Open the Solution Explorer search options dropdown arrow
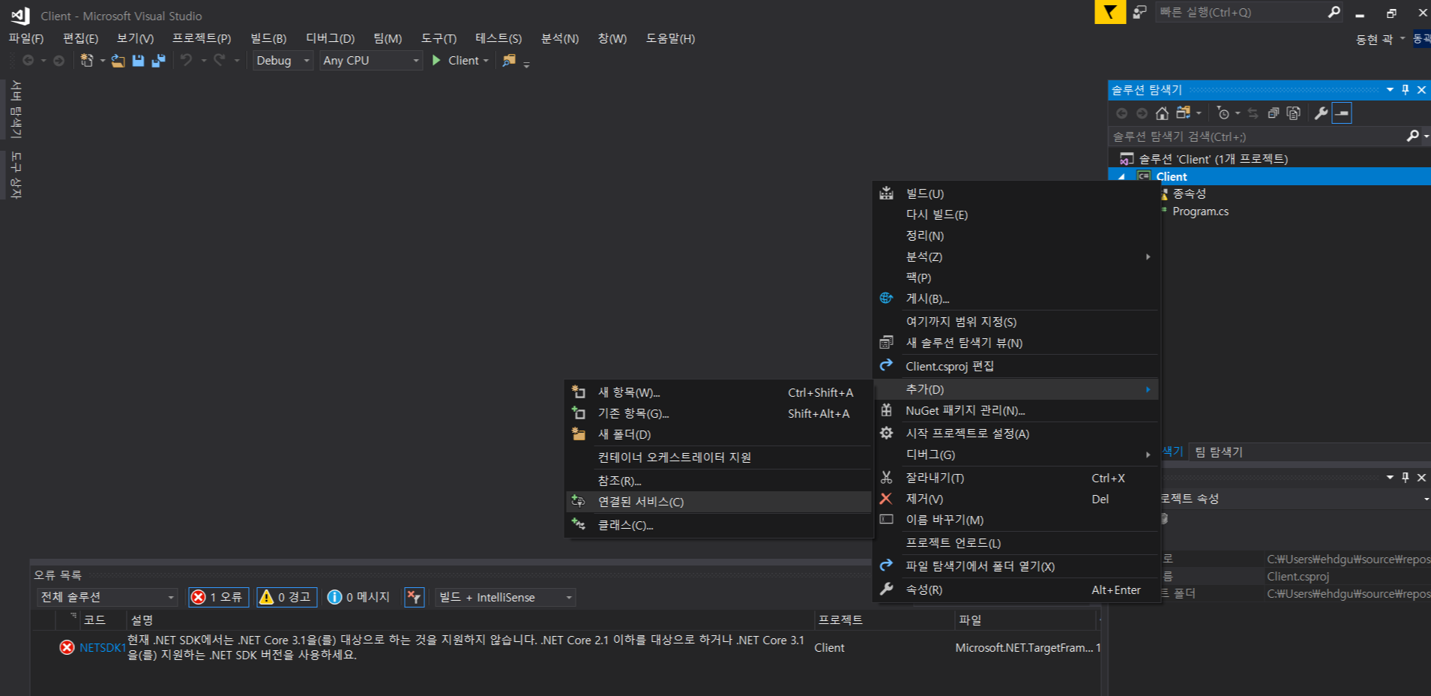 (x=1426, y=136)
